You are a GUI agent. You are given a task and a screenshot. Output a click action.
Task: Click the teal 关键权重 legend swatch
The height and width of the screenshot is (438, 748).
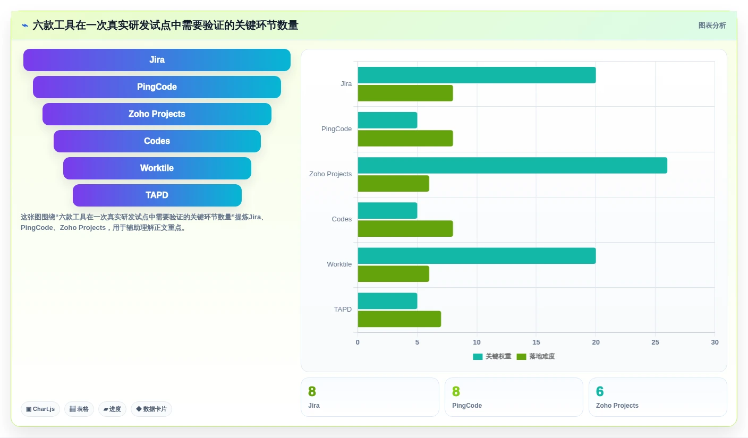click(x=478, y=357)
